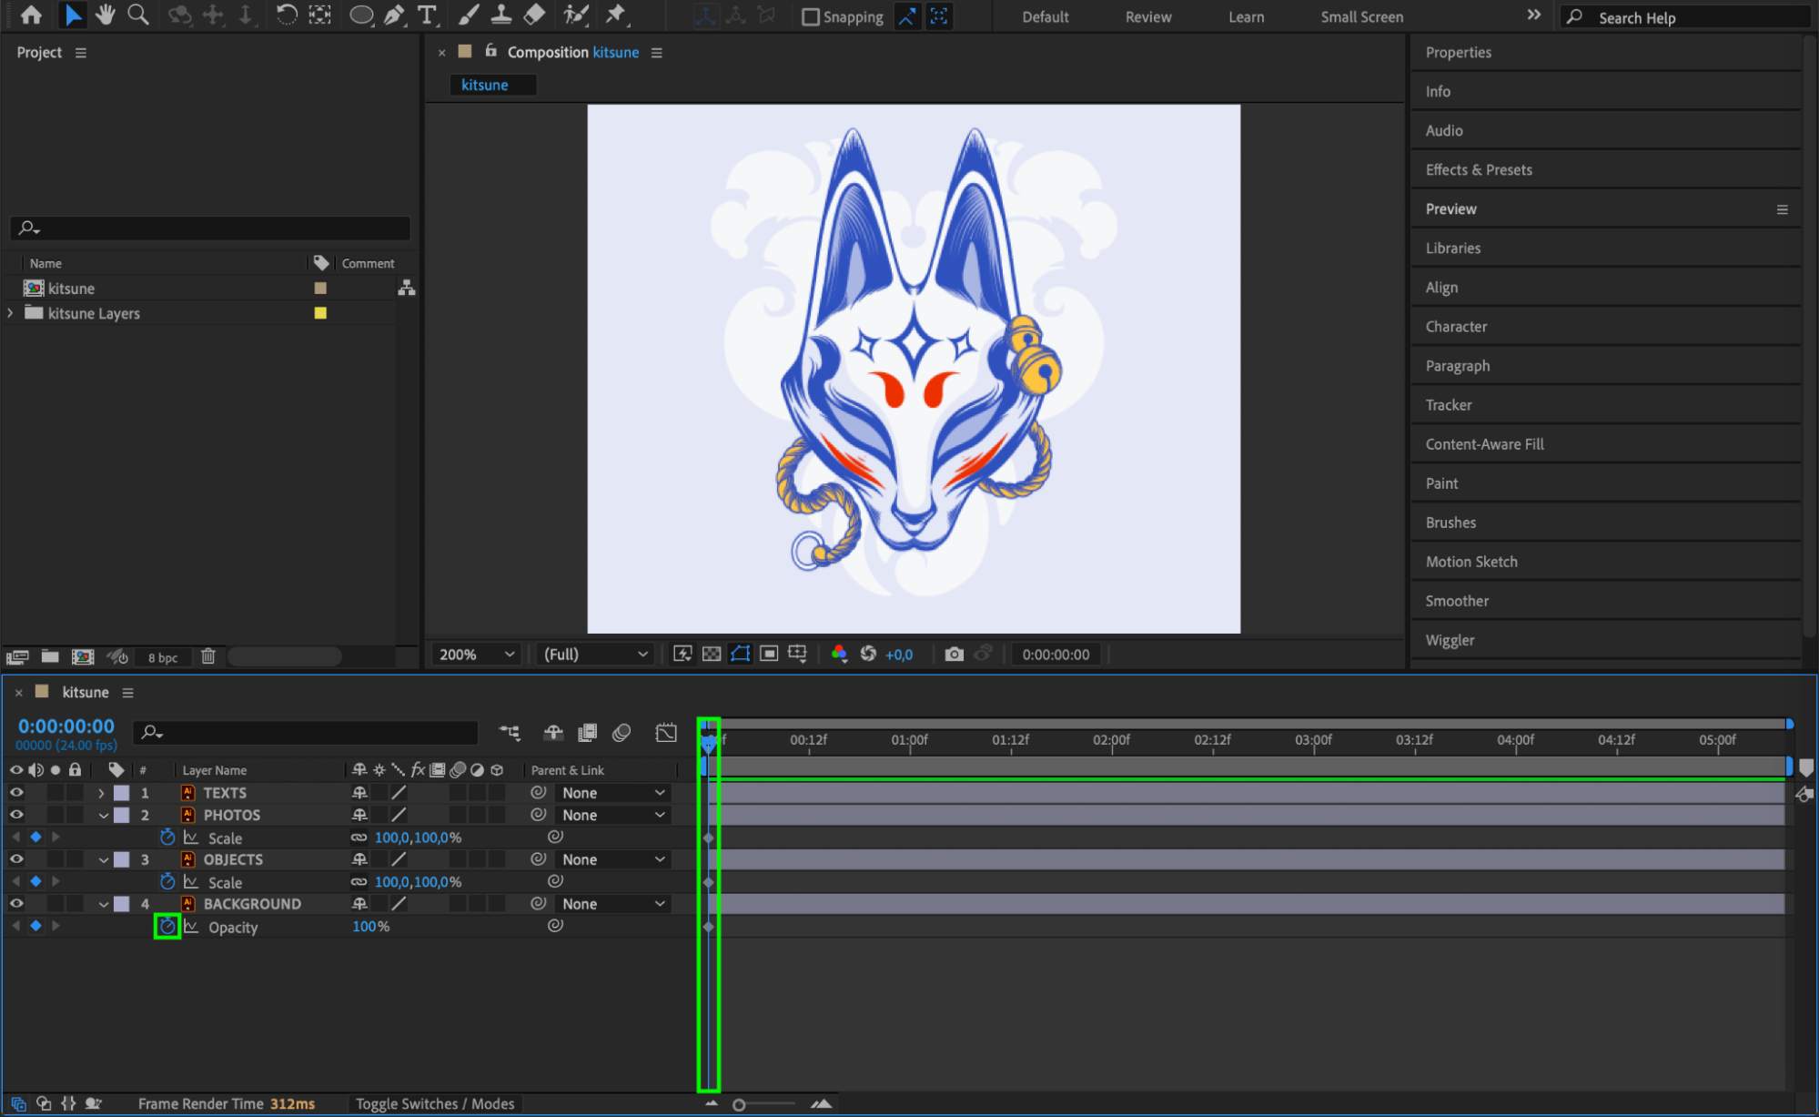This screenshot has height=1117, width=1819.
Task: Switch to the Review workspace
Action: click(x=1147, y=16)
